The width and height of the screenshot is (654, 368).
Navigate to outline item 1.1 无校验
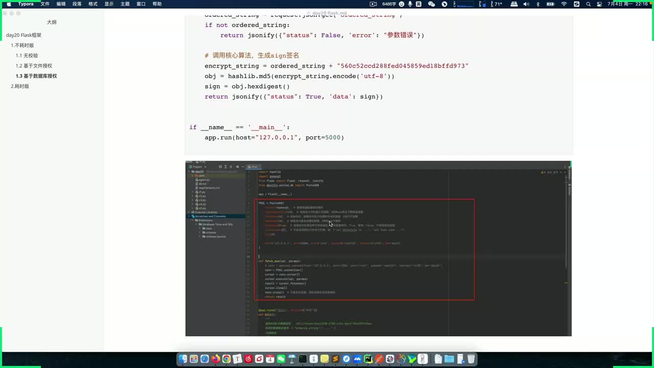click(x=27, y=56)
